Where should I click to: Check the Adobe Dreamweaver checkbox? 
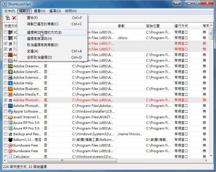click(x=5, y=66)
